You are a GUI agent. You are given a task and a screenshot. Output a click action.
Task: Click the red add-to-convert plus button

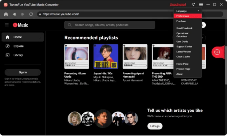(217, 52)
